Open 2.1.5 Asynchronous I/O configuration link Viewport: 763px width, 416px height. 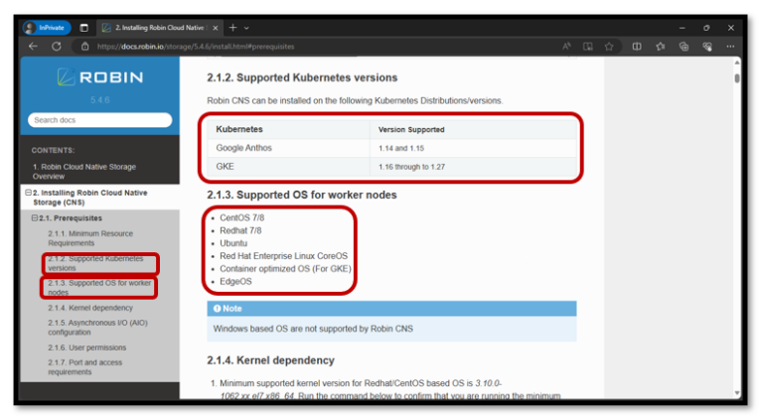click(x=97, y=327)
